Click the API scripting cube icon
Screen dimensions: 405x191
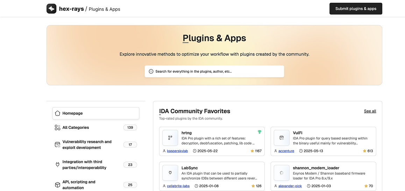click(58, 185)
